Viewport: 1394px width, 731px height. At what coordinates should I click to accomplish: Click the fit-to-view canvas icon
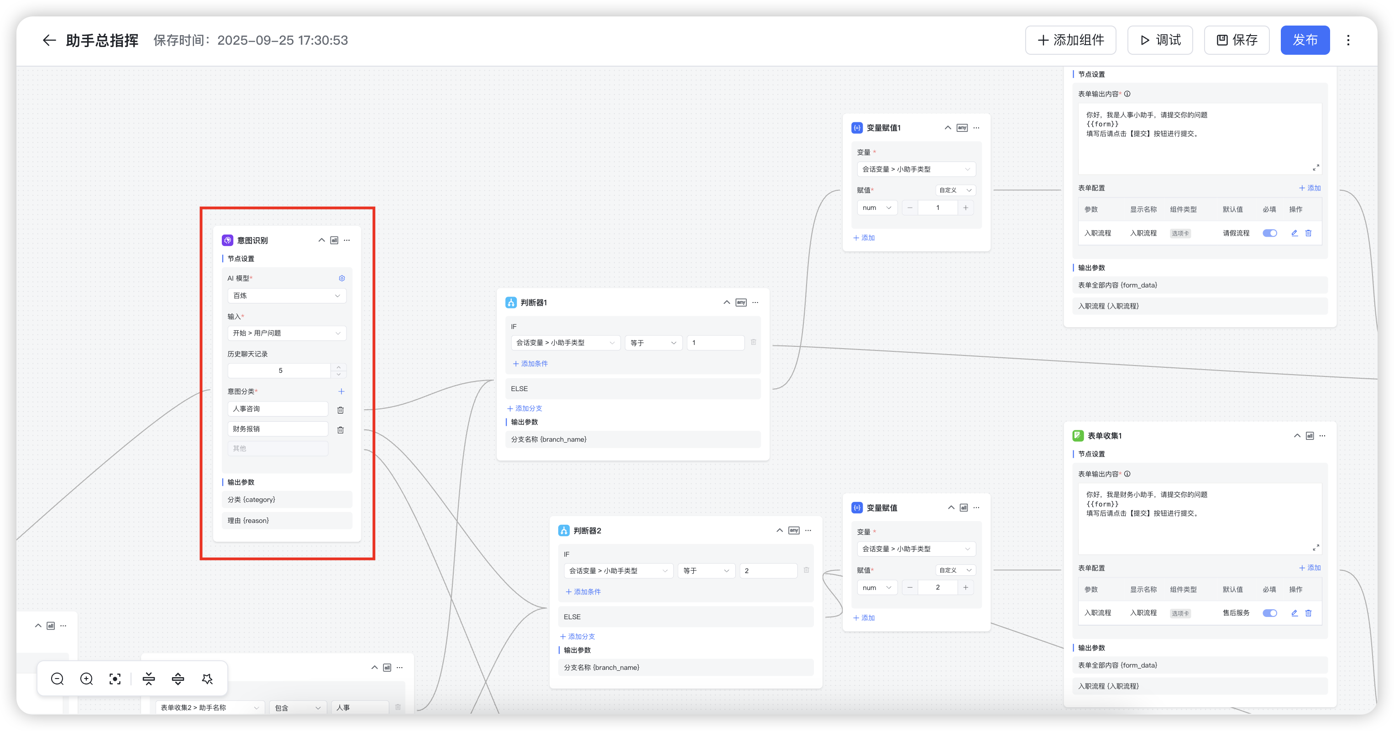[115, 679]
